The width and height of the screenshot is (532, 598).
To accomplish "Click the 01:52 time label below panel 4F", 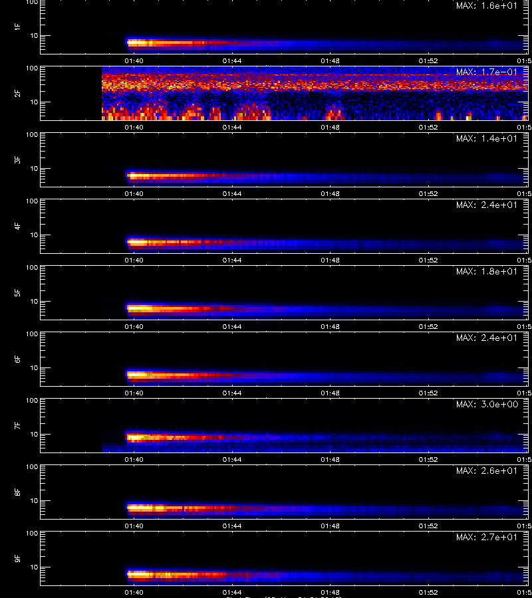I will click(428, 260).
